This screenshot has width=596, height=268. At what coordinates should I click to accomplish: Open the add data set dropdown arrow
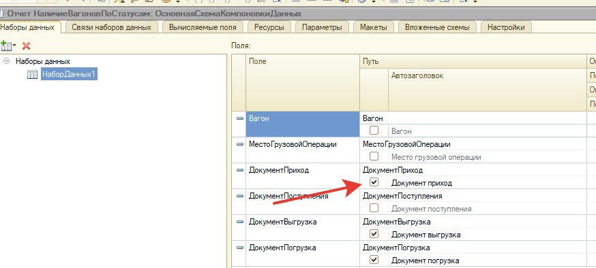pyautogui.click(x=14, y=46)
